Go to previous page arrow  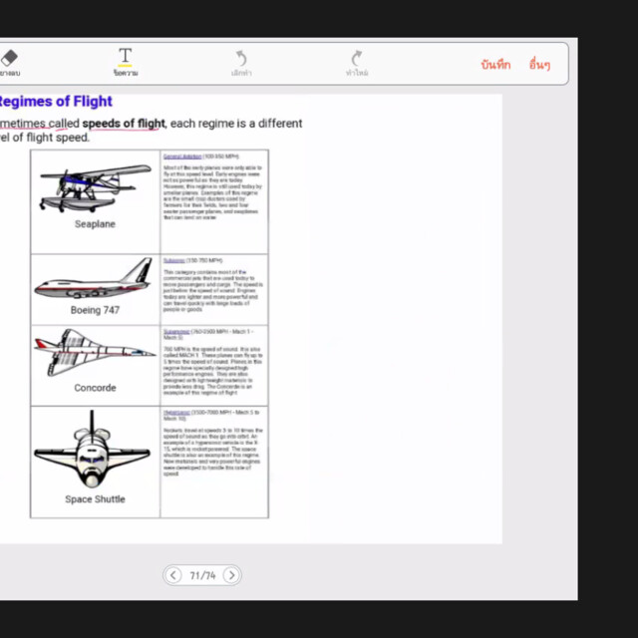click(173, 575)
